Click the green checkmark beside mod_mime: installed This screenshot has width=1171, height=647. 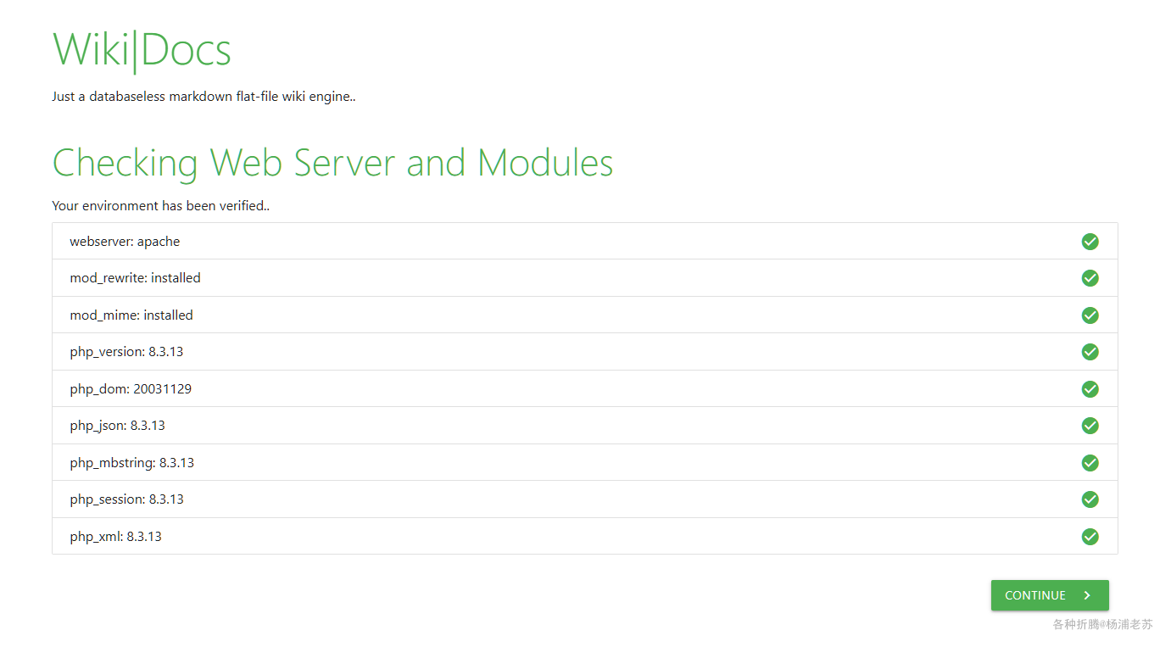(1090, 315)
